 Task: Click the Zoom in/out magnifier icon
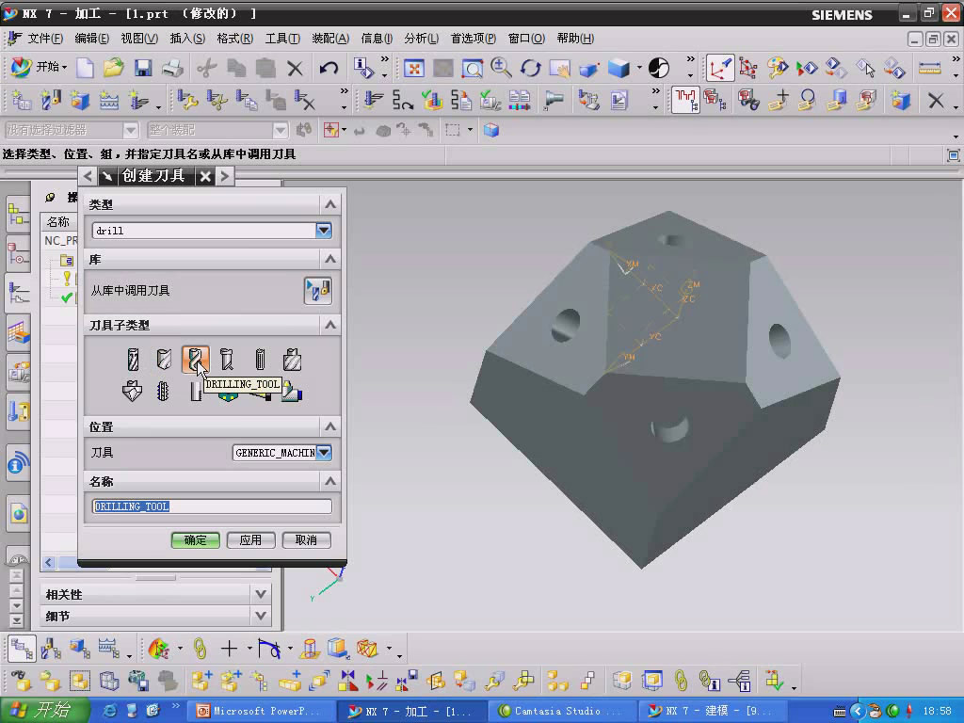501,68
